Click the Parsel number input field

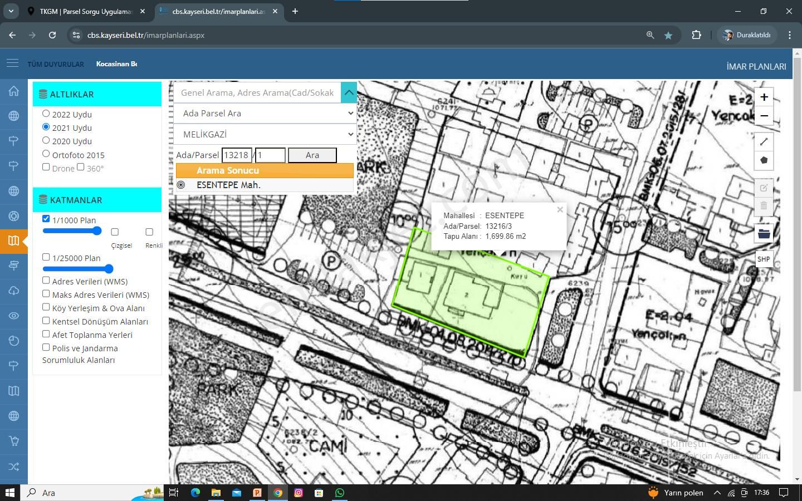point(270,155)
